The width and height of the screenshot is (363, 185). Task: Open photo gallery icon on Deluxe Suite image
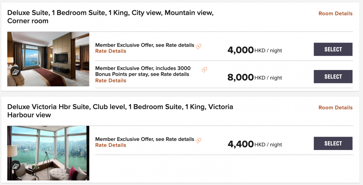point(15,72)
